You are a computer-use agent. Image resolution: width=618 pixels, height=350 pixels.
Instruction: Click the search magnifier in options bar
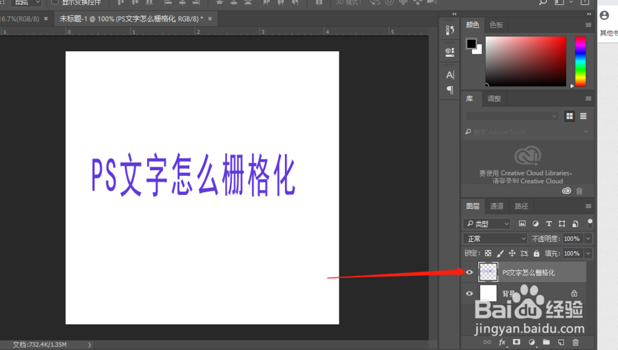pyautogui.click(x=543, y=2)
